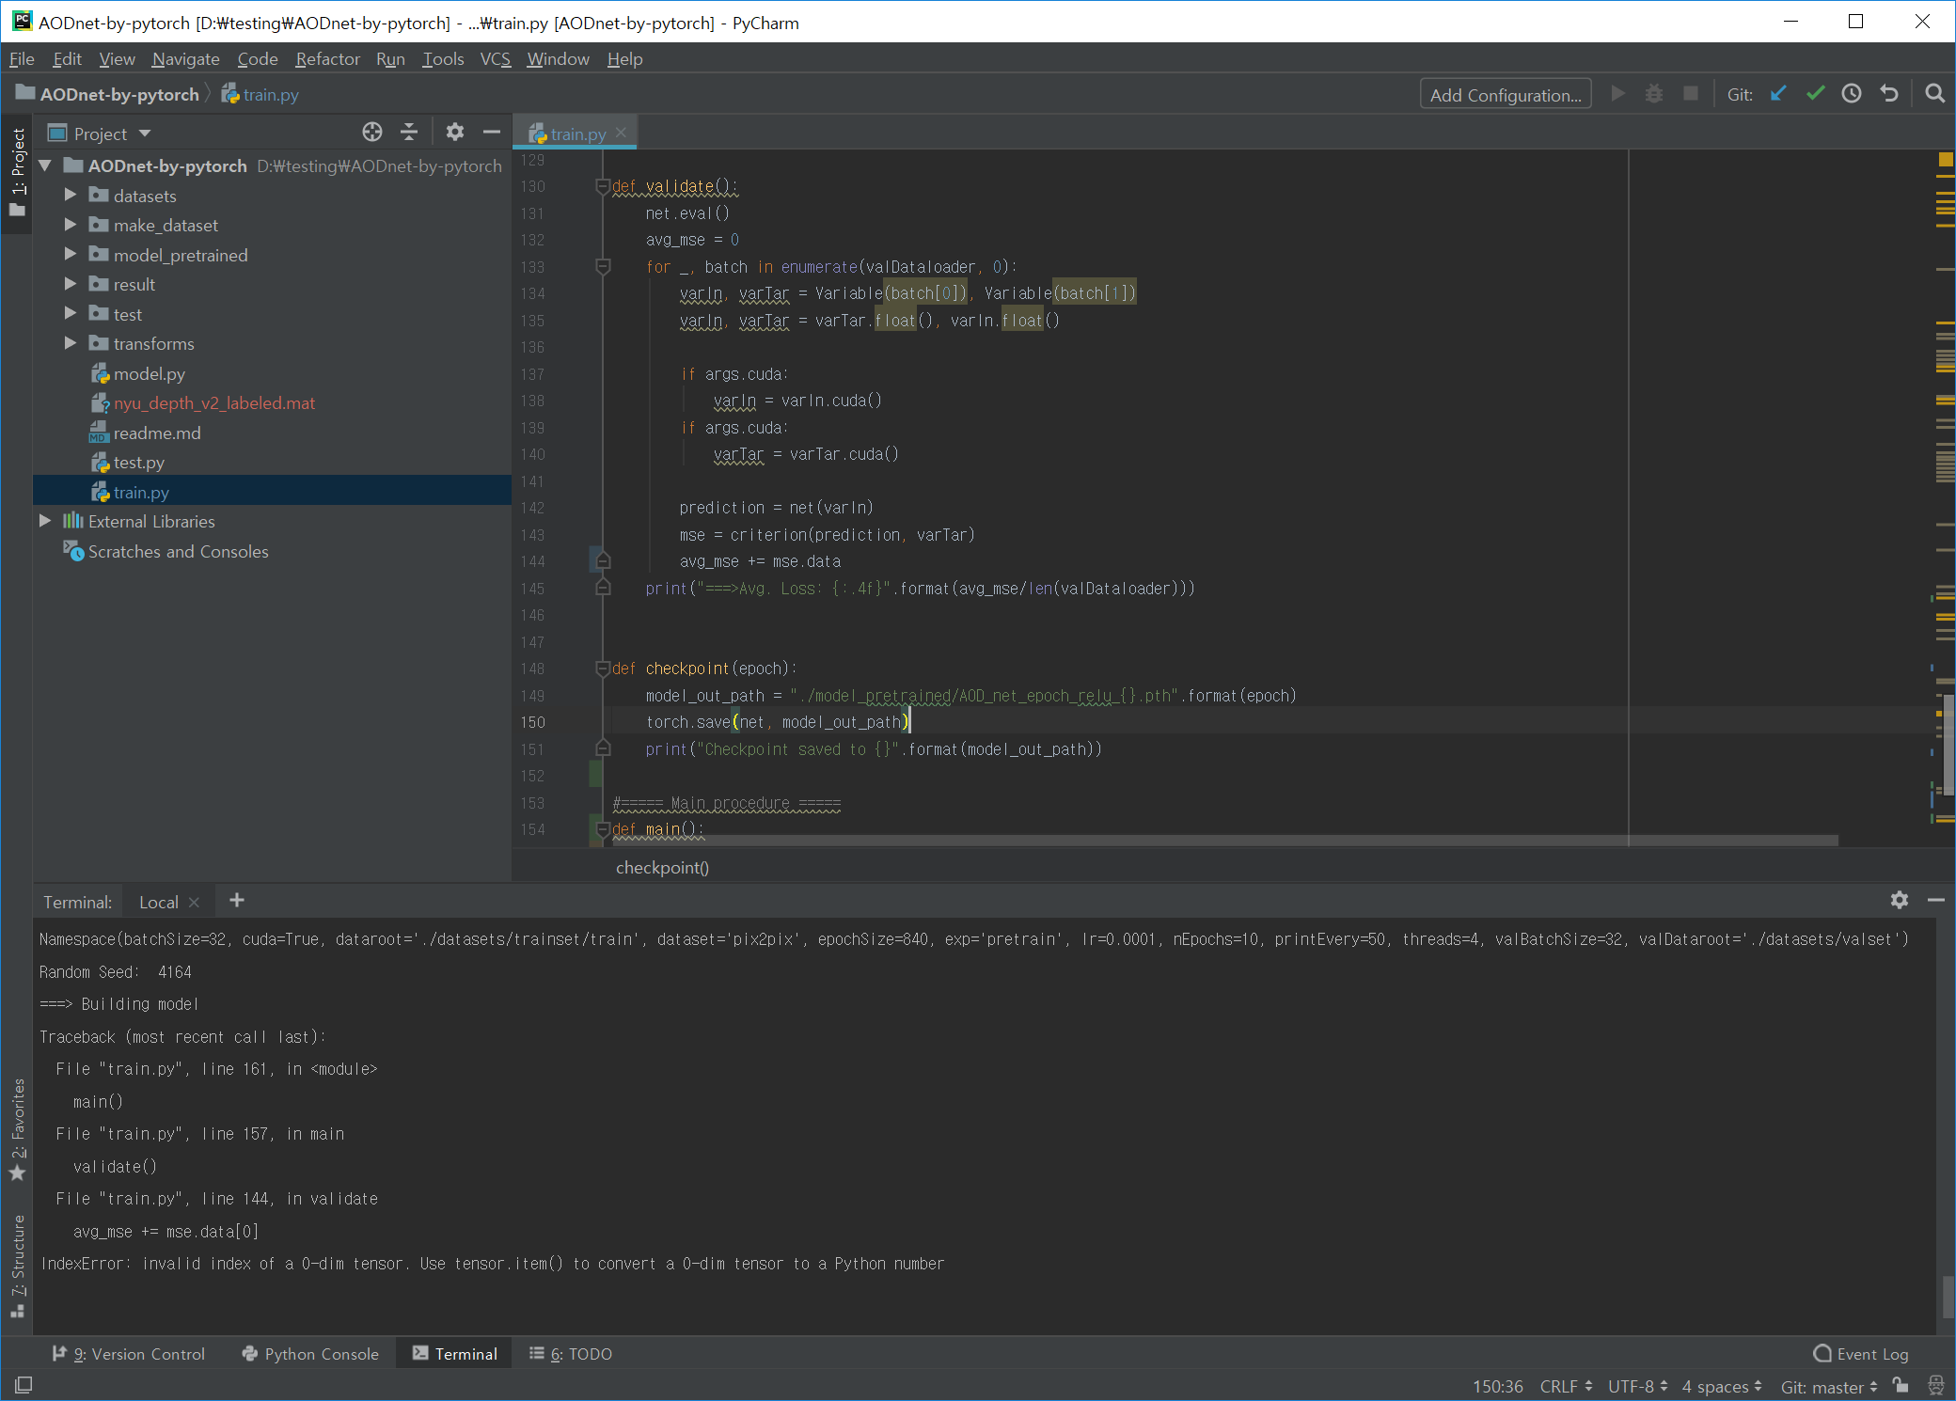The height and width of the screenshot is (1401, 1956).
Task: Click the Git commit checkmark icon
Action: 1815,94
